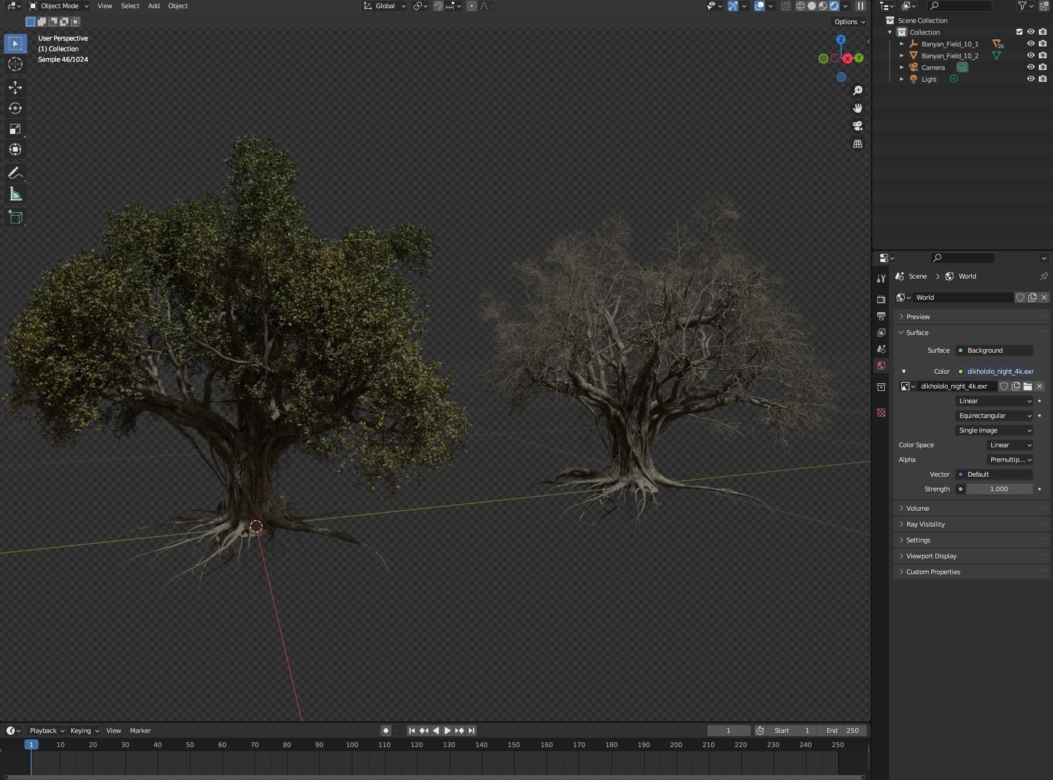Screen dimensions: 1053x780
Task: Activate the Rotate tool
Action: 15,108
